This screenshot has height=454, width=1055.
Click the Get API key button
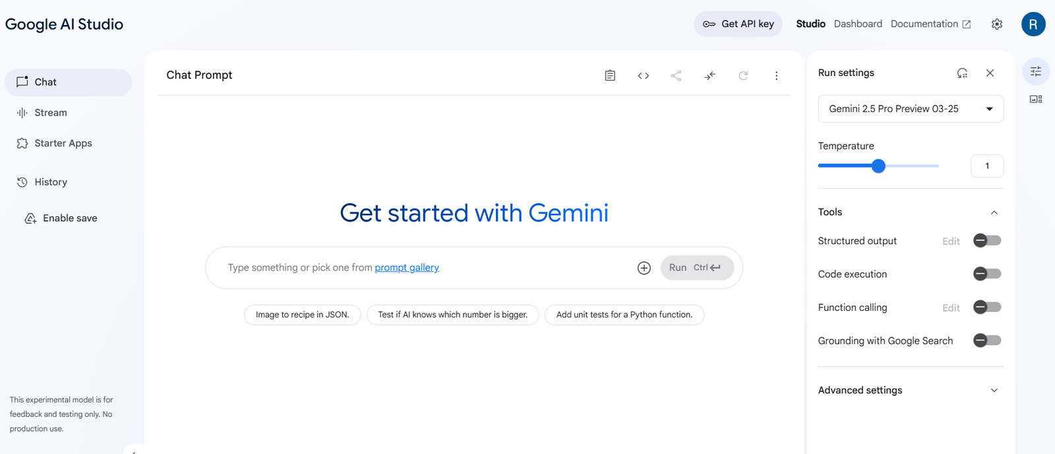pyautogui.click(x=738, y=24)
